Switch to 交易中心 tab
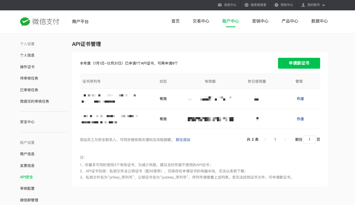 [x=201, y=21]
